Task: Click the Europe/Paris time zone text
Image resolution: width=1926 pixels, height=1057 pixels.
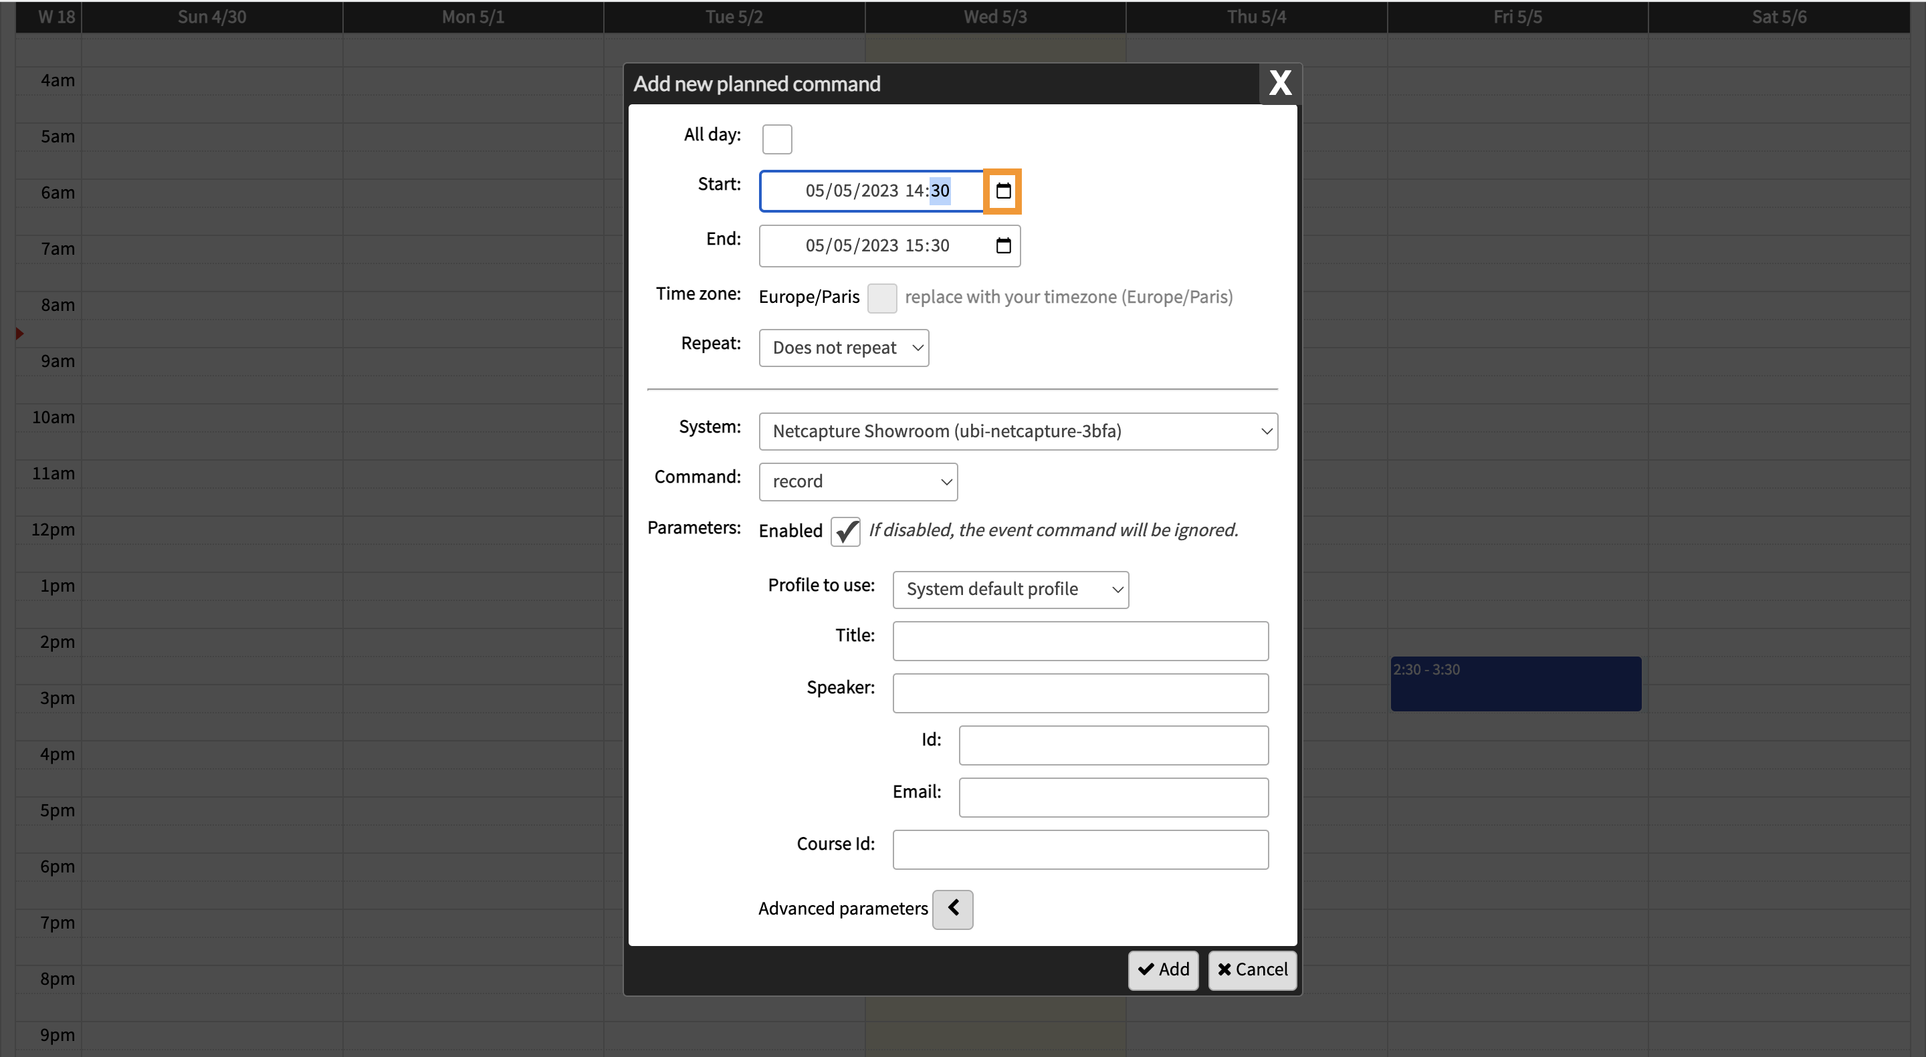Action: point(809,298)
